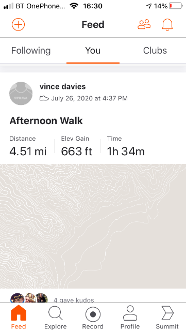The height and width of the screenshot is (331, 186).
Task: Open the find friends icon
Action: pos(144,24)
